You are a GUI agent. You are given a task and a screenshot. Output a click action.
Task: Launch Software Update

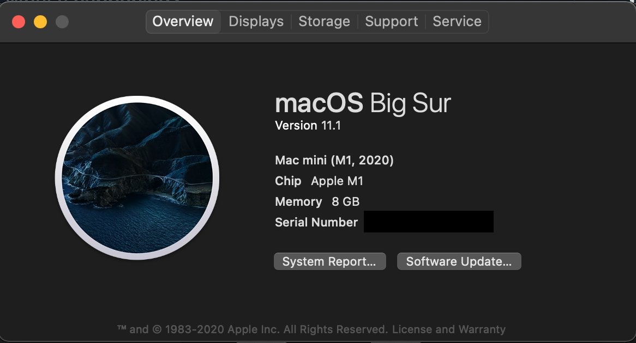pyautogui.click(x=459, y=261)
